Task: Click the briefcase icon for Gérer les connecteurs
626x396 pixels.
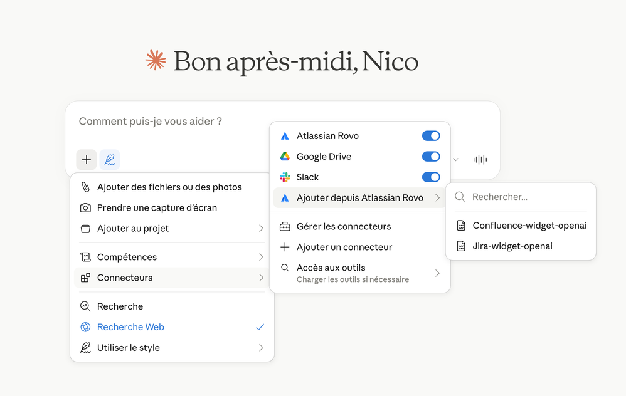Action: click(x=285, y=227)
